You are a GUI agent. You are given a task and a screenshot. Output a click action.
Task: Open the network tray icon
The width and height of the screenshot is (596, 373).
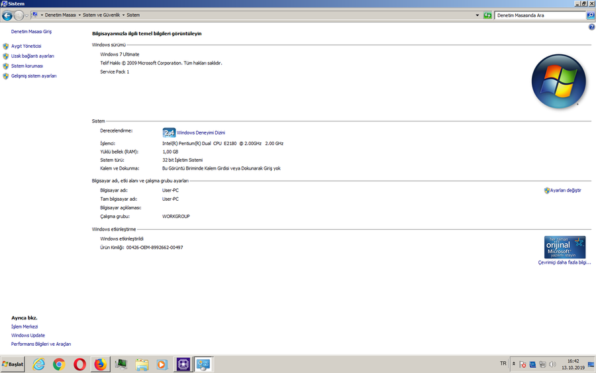click(543, 364)
